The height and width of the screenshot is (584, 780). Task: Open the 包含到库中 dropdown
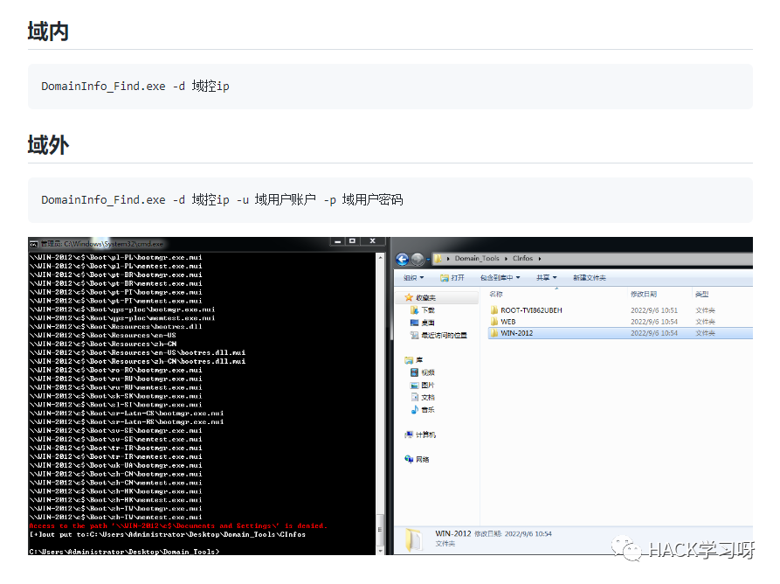(500, 278)
